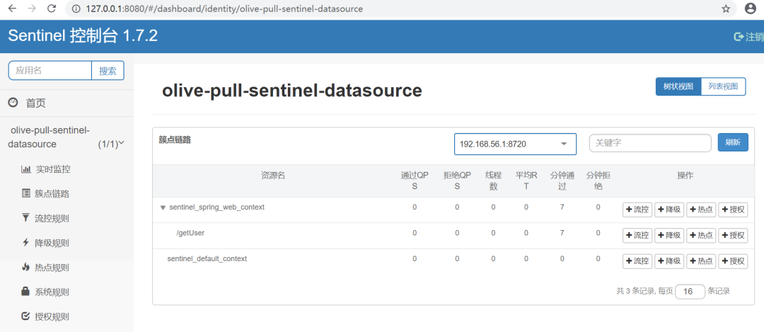
Task: Click the 注销 logout icon
Action: point(739,37)
